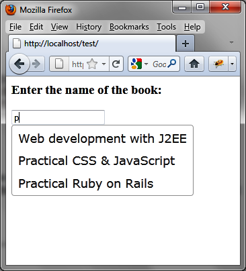Go back with the Back arrow button

(19, 64)
